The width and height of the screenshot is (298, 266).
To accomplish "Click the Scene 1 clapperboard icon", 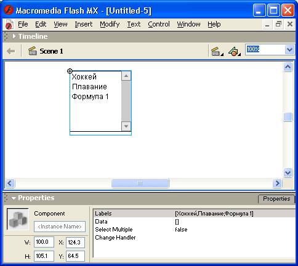I will click(33, 51).
